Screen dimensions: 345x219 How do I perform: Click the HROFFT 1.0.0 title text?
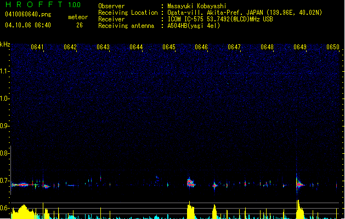[x=43, y=4]
